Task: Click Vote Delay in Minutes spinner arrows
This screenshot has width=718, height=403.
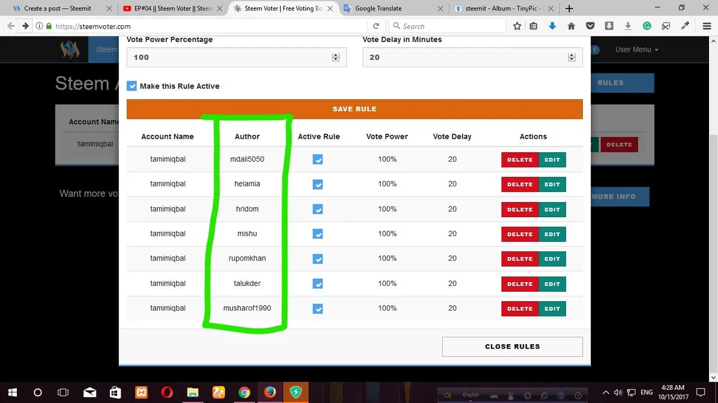Action: coord(572,57)
